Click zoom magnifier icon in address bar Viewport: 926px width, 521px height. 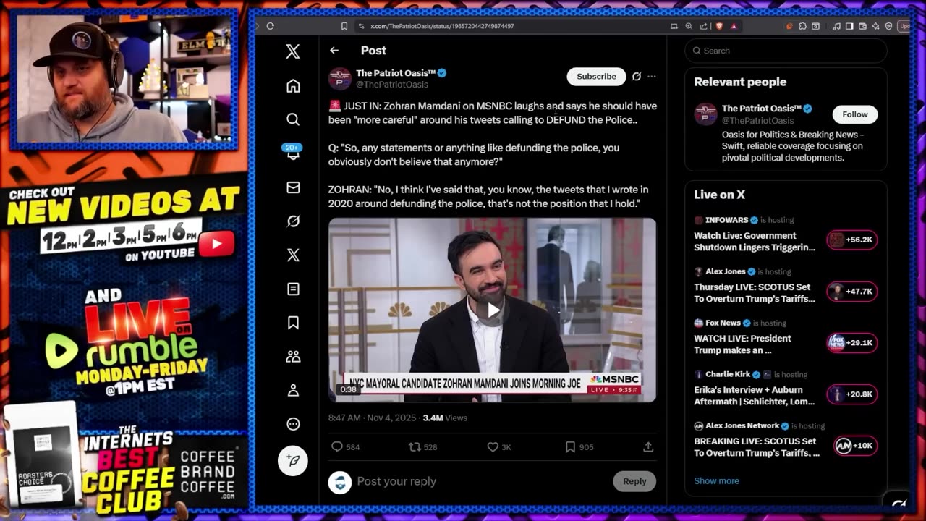pos(689,26)
